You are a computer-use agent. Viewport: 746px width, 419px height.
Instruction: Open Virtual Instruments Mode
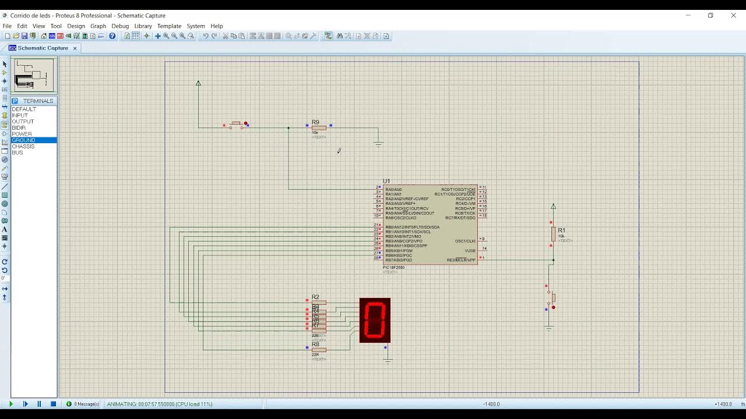pos(5,176)
